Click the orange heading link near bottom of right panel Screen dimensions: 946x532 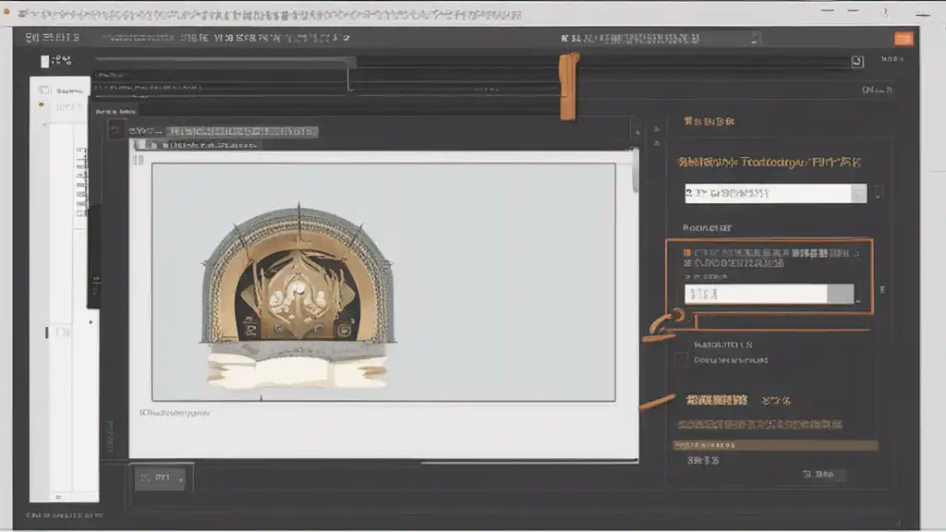(716, 400)
